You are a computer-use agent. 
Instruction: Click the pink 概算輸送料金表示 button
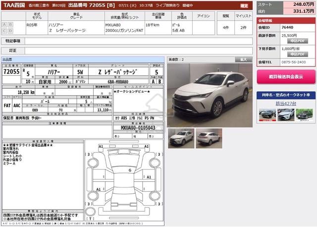pyautogui.click(x=286, y=77)
